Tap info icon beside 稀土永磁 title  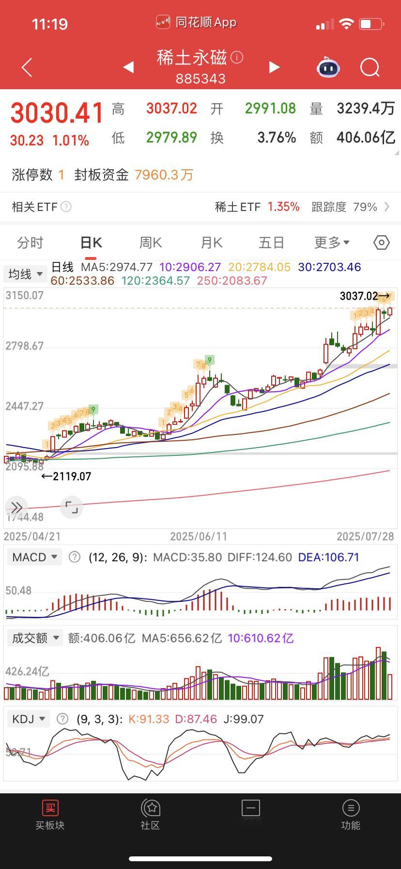coord(237,57)
